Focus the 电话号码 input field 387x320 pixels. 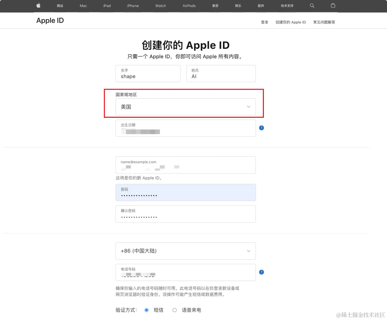[185, 272]
